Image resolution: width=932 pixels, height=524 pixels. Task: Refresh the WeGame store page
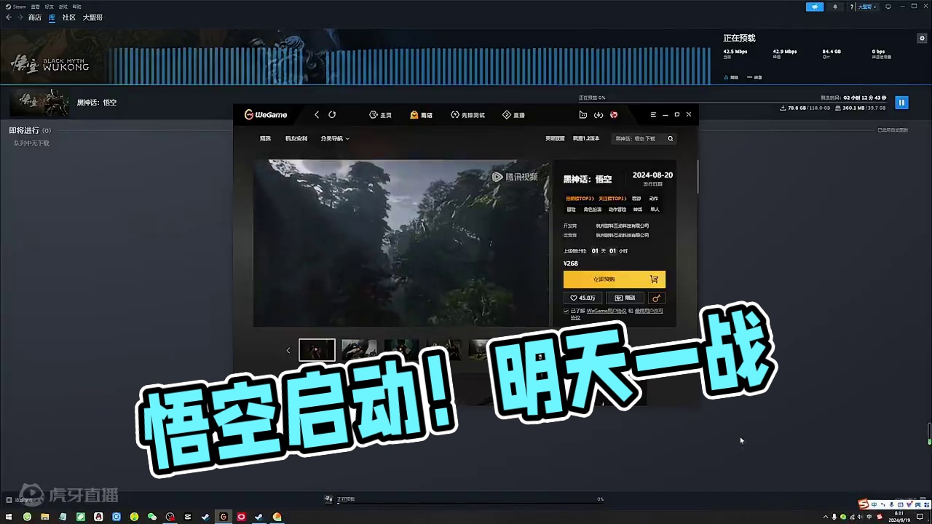point(332,114)
